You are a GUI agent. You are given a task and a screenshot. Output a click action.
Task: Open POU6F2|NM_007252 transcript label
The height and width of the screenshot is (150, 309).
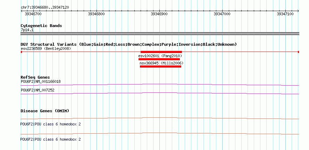click(37, 90)
